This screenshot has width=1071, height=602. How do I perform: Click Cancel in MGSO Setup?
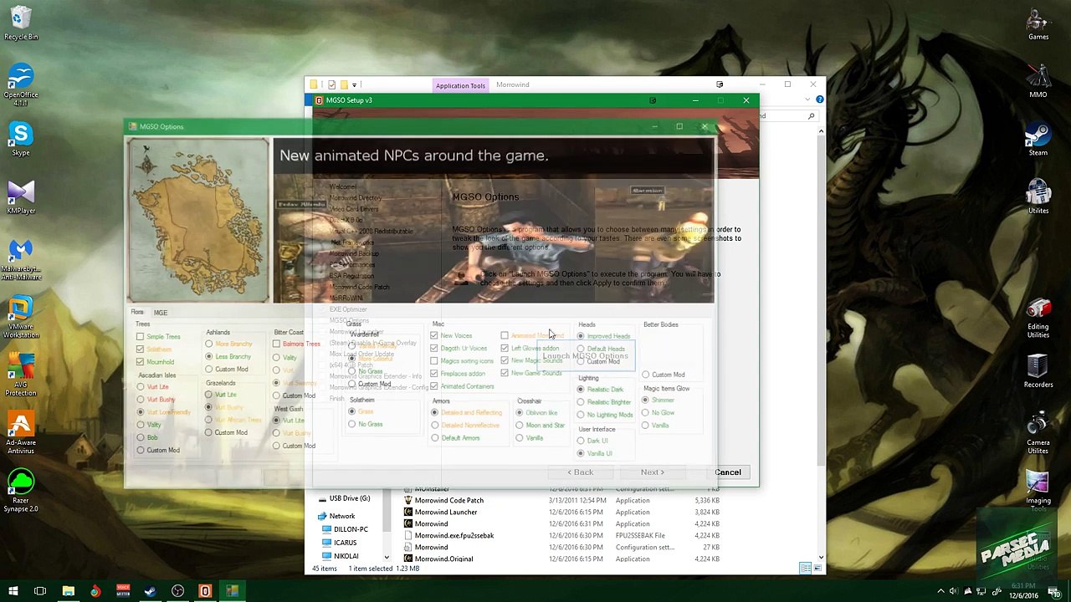click(x=728, y=472)
